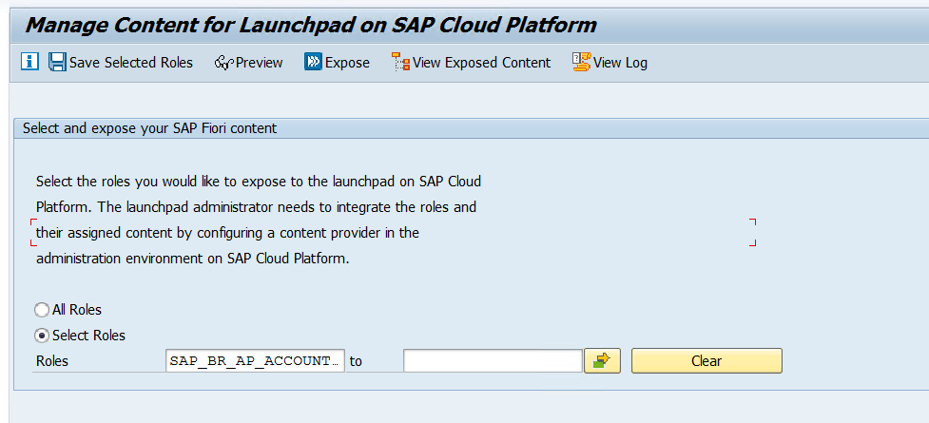Click the information icon in the toolbar
Image resolution: width=929 pixels, height=423 pixels.
click(x=29, y=63)
